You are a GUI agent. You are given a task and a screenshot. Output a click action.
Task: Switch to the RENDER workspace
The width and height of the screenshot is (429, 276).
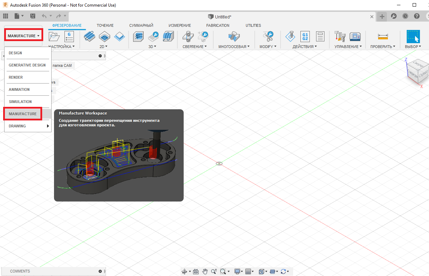pyautogui.click(x=28, y=77)
